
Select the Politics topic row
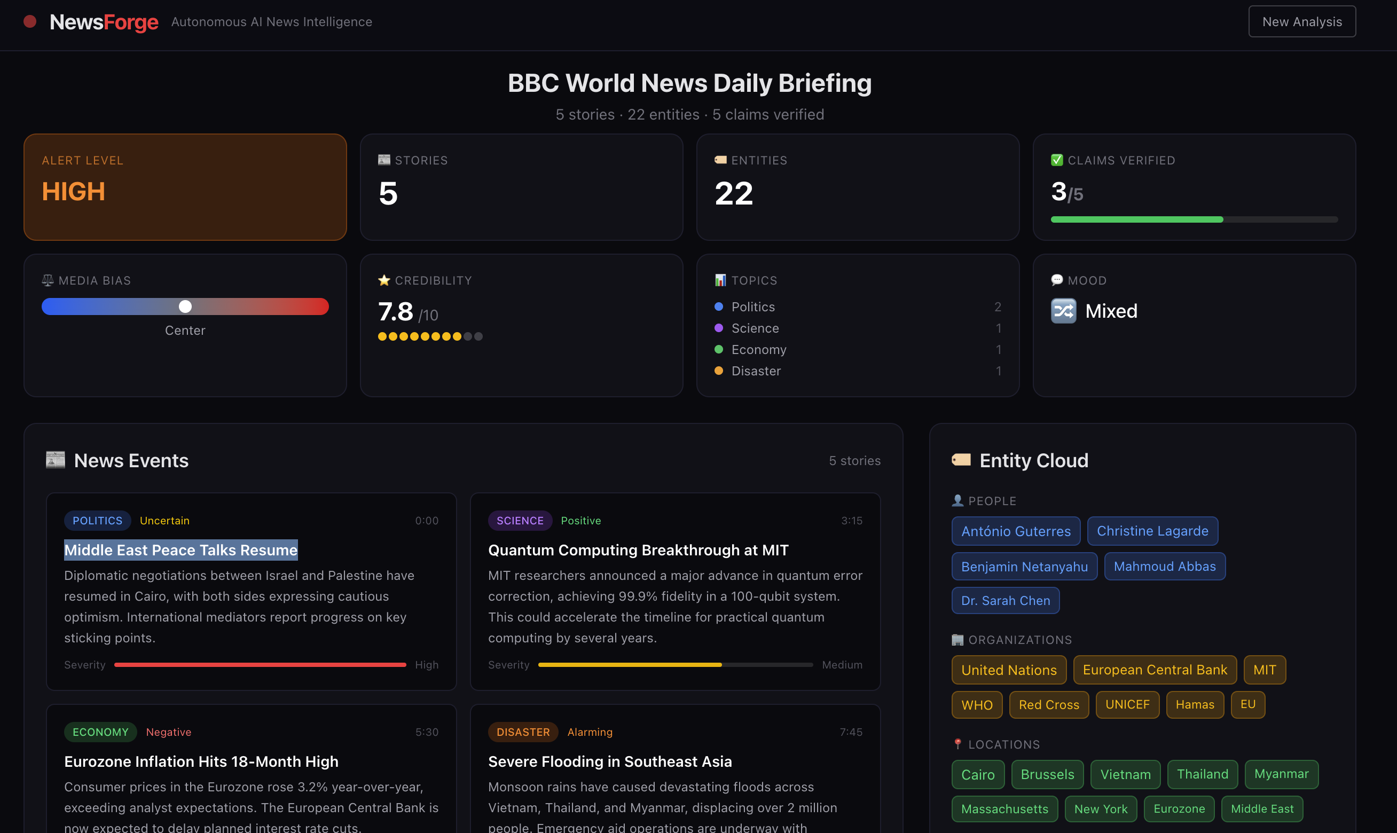tap(752, 307)
